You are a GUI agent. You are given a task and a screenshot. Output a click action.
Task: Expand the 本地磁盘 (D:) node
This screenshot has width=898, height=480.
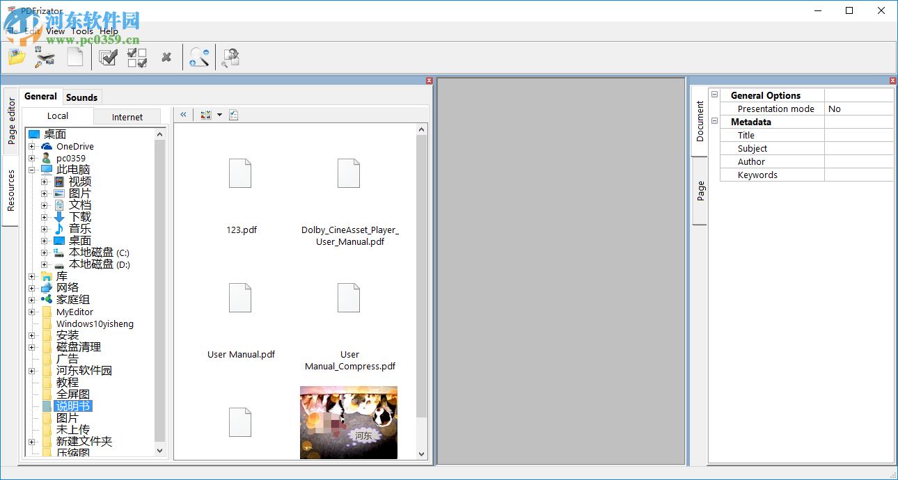coord(44,264)
